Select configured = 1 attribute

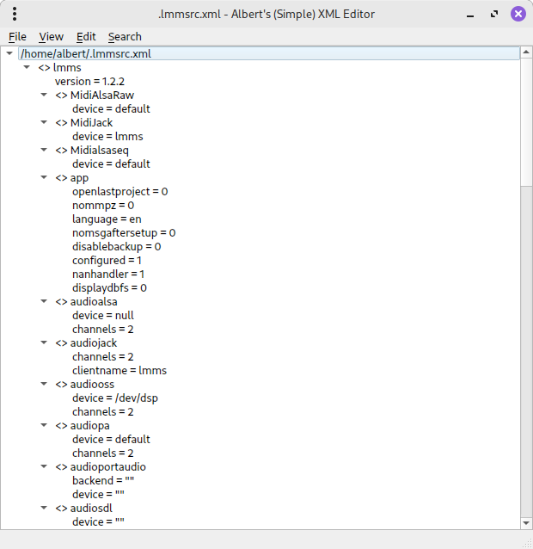click(x=107, y=261)
